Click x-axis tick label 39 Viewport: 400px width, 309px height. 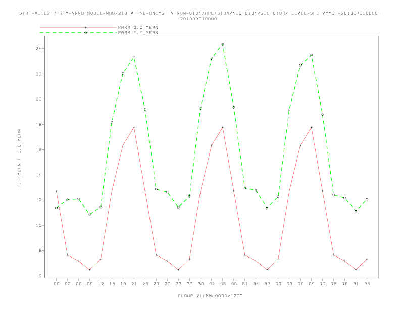[x=201, y=284]
